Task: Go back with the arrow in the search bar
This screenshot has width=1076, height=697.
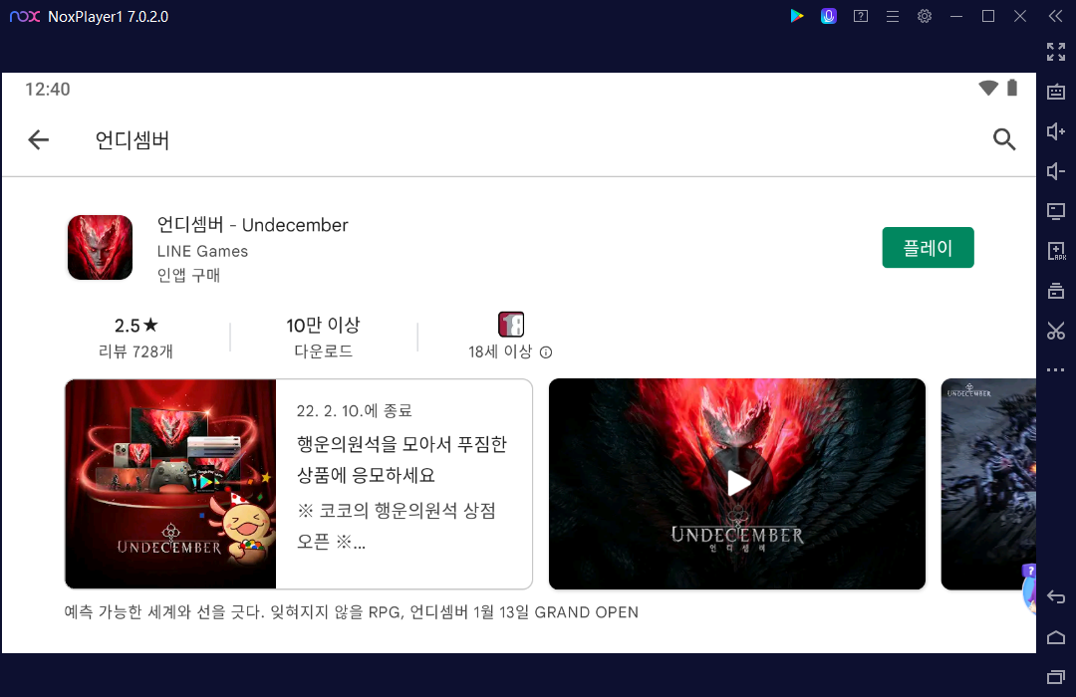Action: point(39,140)
